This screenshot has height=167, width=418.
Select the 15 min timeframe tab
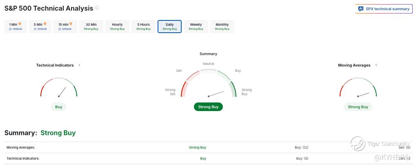65,27
